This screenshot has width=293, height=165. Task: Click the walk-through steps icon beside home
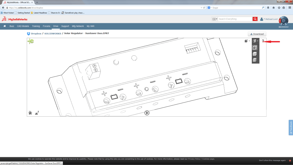coord(37,113)
